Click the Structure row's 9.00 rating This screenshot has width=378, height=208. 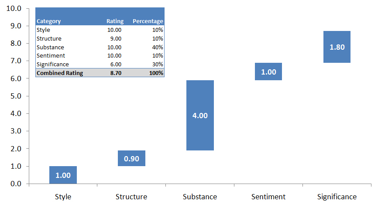[x=116, y=38]
